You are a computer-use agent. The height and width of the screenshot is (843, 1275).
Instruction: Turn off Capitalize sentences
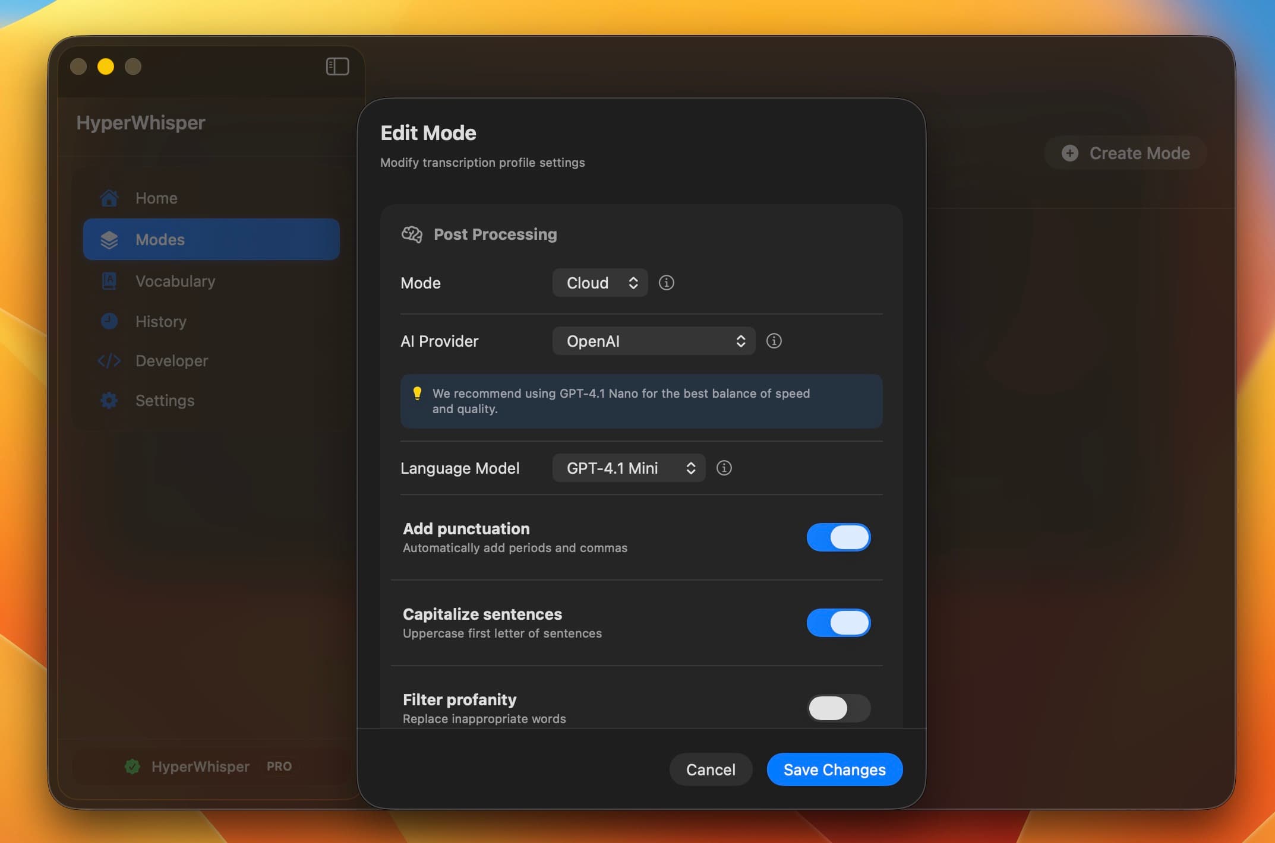pos(838,623)
